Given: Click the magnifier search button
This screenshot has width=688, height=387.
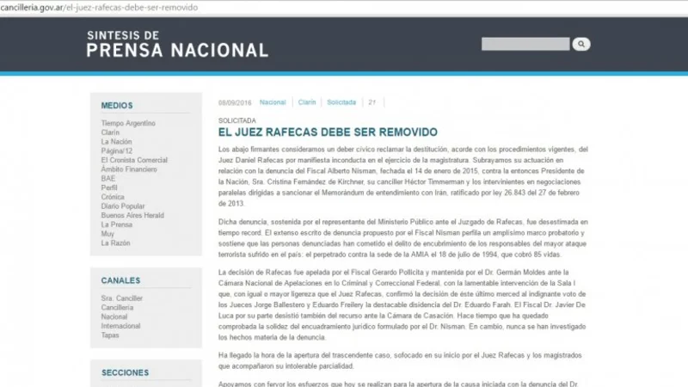Looking at the screenshot, I should (581, 44).
